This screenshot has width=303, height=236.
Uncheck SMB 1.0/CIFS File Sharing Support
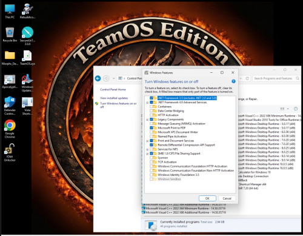click(x=151, y=153)
